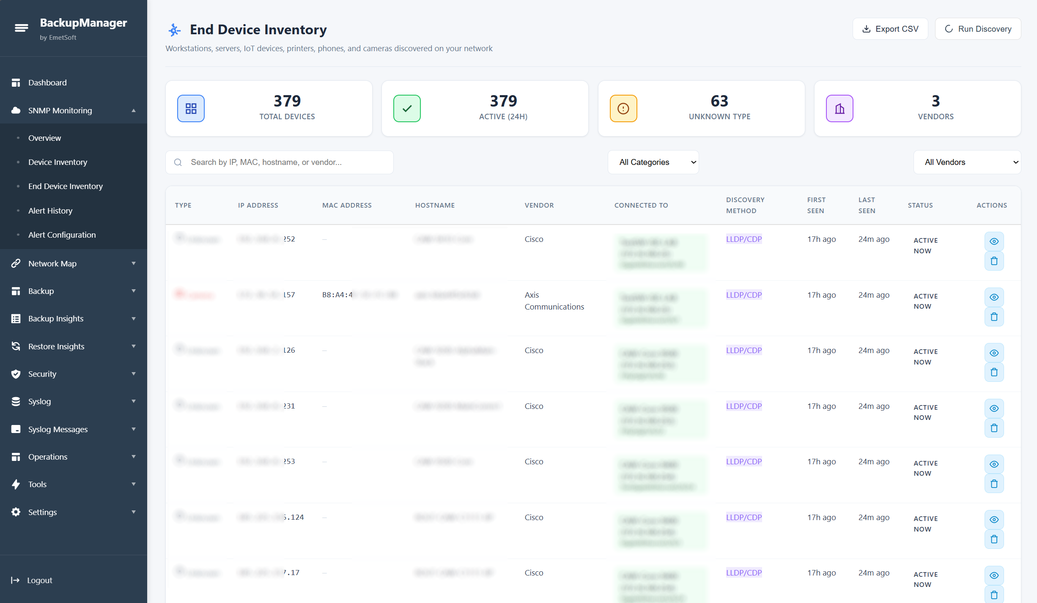
Task: Expand the Security menu
Action: point(74,374)
